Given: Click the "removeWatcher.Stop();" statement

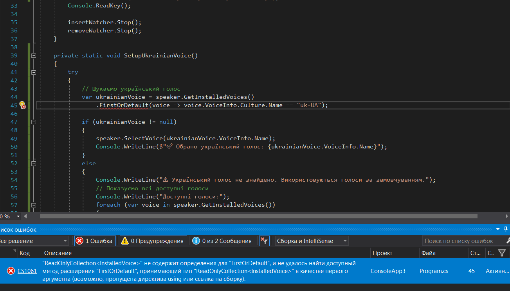Looking at the screenshot, I should [x=105, y=30].
